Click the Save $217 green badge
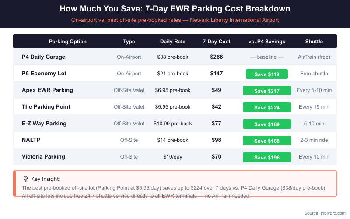The height and width of the screenshot is (219, 350). pyautogui.click(x=266, y=91)
